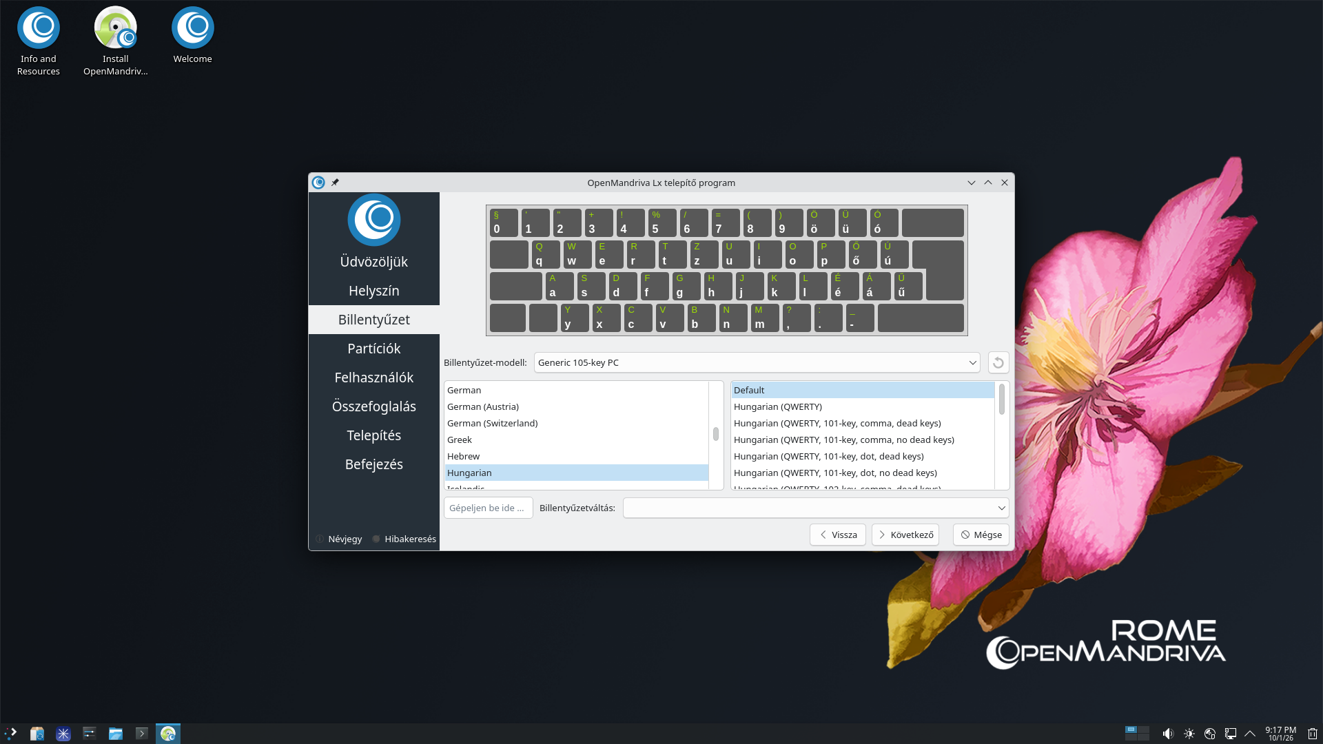1323x744 pixels.
Task: Reset keyboard model with the refresh icon
Action: [x=998, y=362]
